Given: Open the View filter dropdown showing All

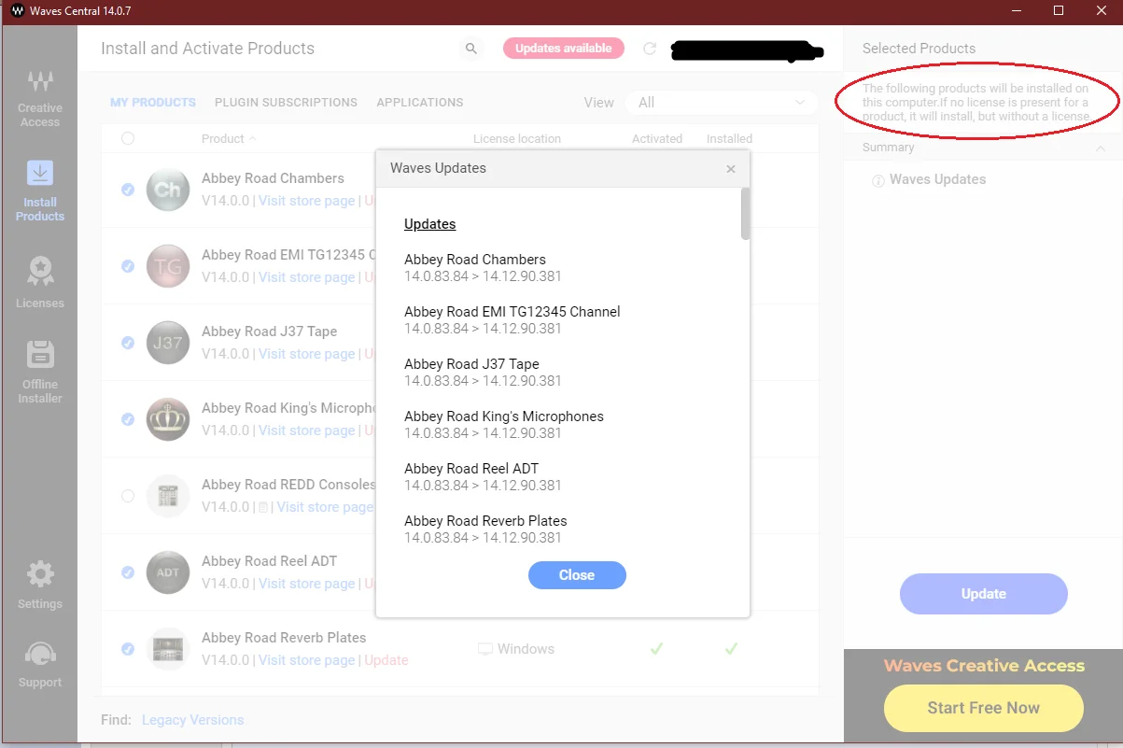Looking at the screenshot, I should click(x=721, y=102).
